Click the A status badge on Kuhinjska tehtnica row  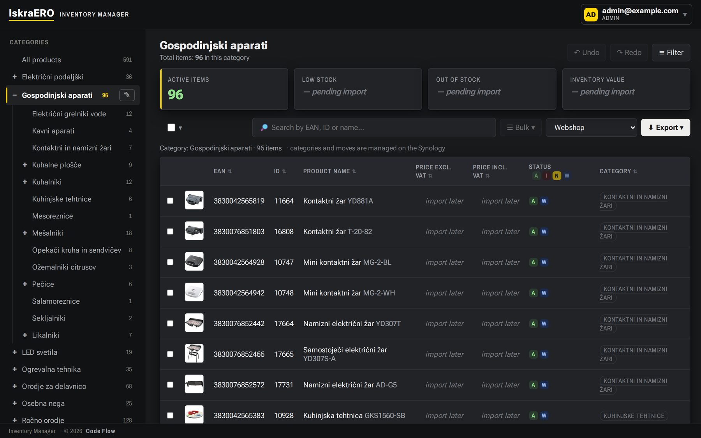533,415
